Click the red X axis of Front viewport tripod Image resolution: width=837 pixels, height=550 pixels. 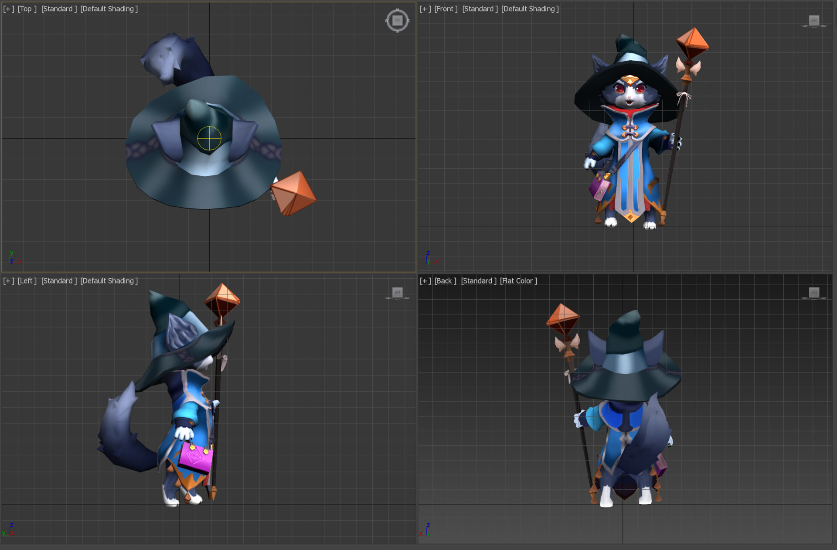[x=437, y=261]
